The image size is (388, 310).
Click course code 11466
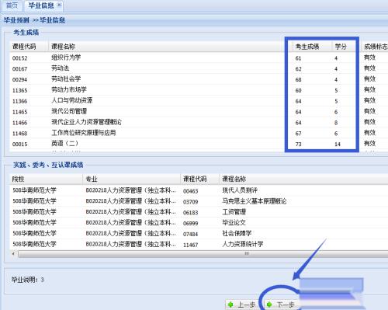click(x=20, y=123)
